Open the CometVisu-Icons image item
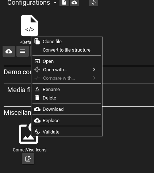This screenshot has height=173, width=154. 28,134
